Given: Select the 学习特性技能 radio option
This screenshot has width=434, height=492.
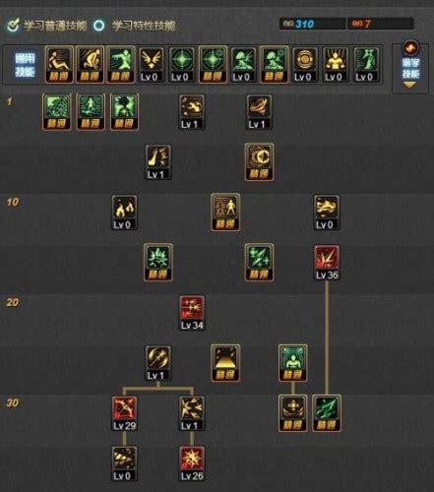Looking at the screenshot, I should click(x=134, y=26).
